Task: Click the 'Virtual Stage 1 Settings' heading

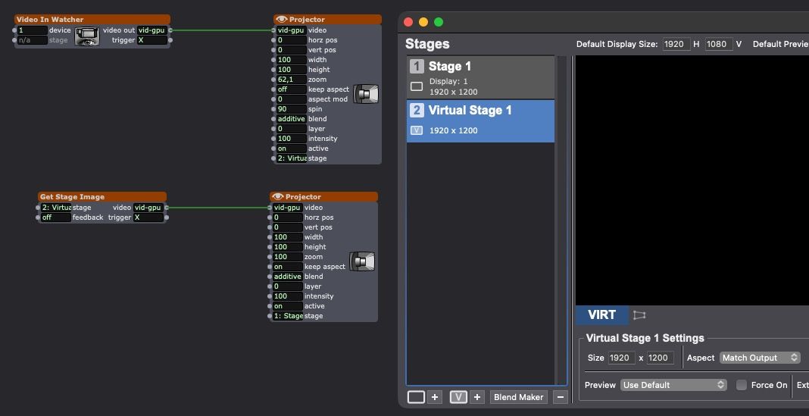Action: coord(645,338)
